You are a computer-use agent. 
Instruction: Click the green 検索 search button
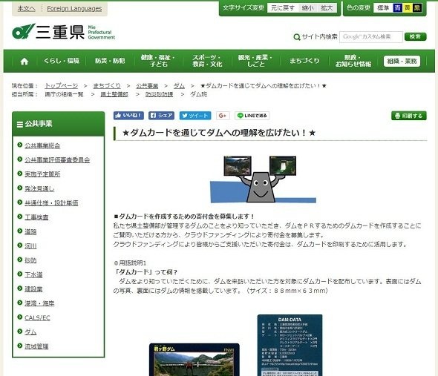click(416, 36)
